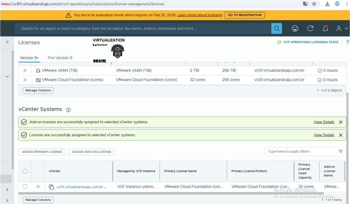The width and height of the screenshot is (350, 204).
Task: Switch to the Pre-Version 9 tab
Action: (x=60, y=58)
